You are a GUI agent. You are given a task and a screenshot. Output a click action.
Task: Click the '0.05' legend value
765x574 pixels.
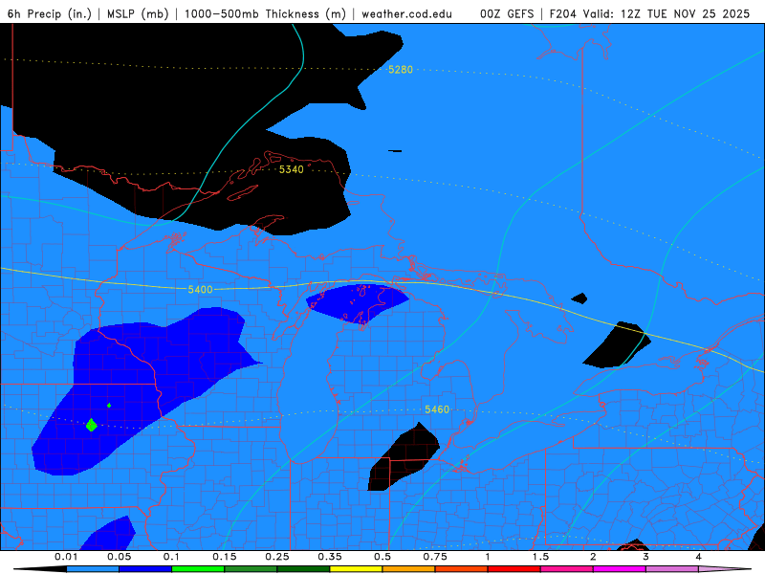tap(119, 557)
